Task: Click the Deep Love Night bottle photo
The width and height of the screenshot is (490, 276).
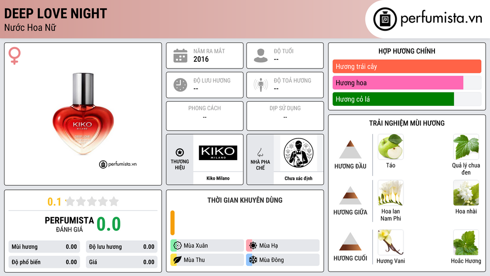Action: 83,114
